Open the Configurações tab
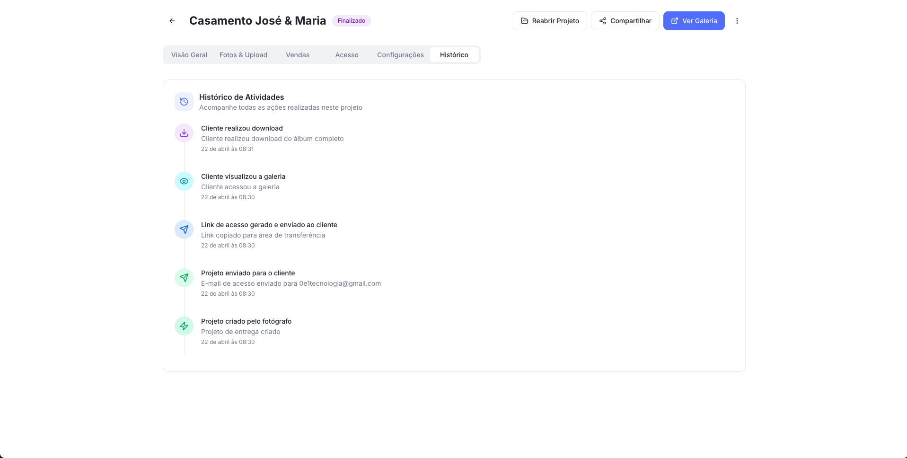907x458 pixels. click(x=400, y=55)
